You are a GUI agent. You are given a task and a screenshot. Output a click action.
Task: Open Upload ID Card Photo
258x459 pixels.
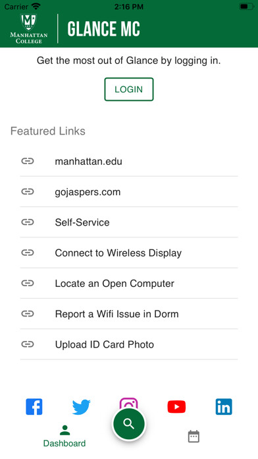coord(129,344)
